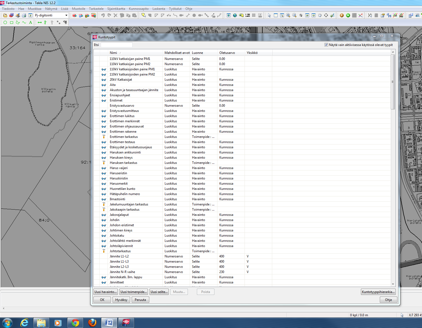This screenshot has height=328, width=422.
Task: Select the green polygon drawing tool
Action: [18, 22]
